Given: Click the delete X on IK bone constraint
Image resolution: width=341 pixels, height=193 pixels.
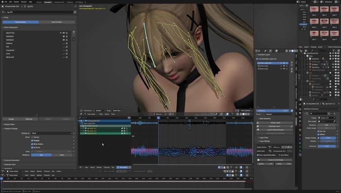Looking at the screenshot, I should tap(334, 113).
